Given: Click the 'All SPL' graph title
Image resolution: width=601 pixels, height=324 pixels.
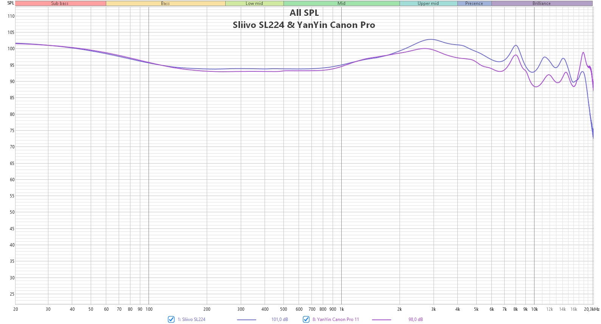Looking at the screenshot, I should pos(304,13).
